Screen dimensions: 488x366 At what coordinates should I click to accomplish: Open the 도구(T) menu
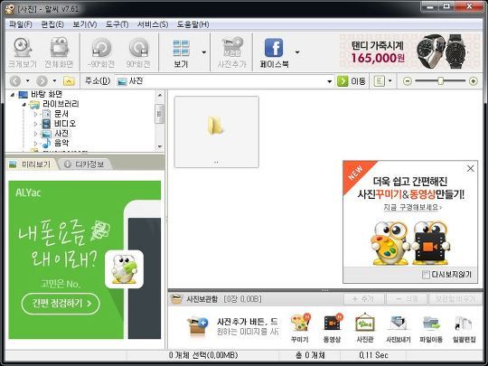point(117,24)
